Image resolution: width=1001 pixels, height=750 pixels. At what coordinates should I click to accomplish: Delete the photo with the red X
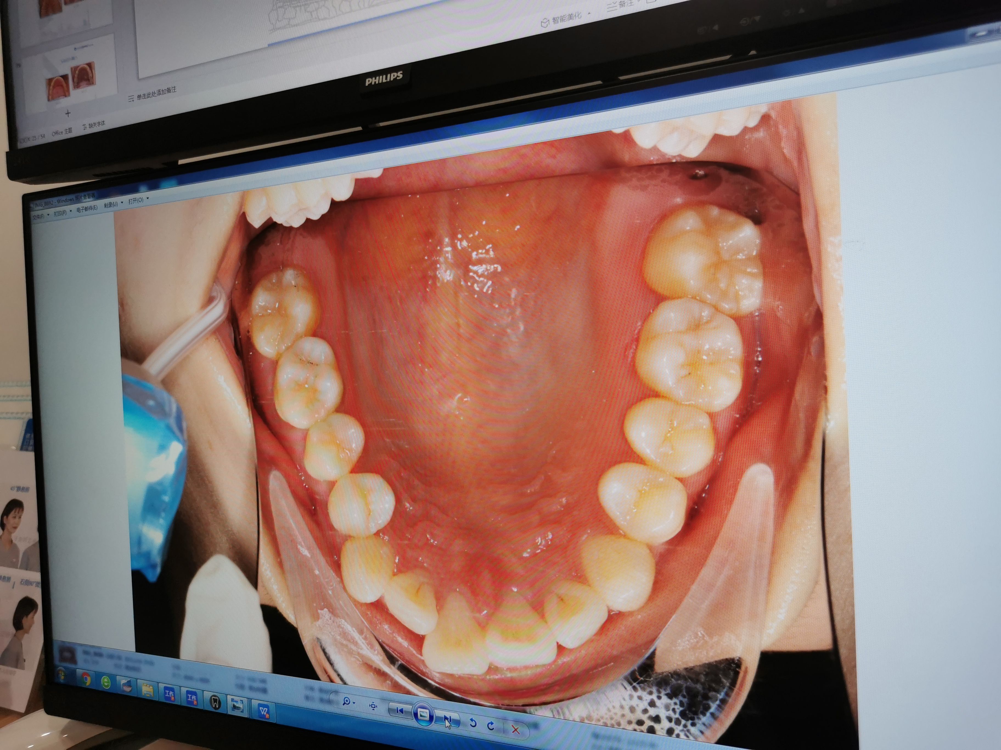[515, 729]
